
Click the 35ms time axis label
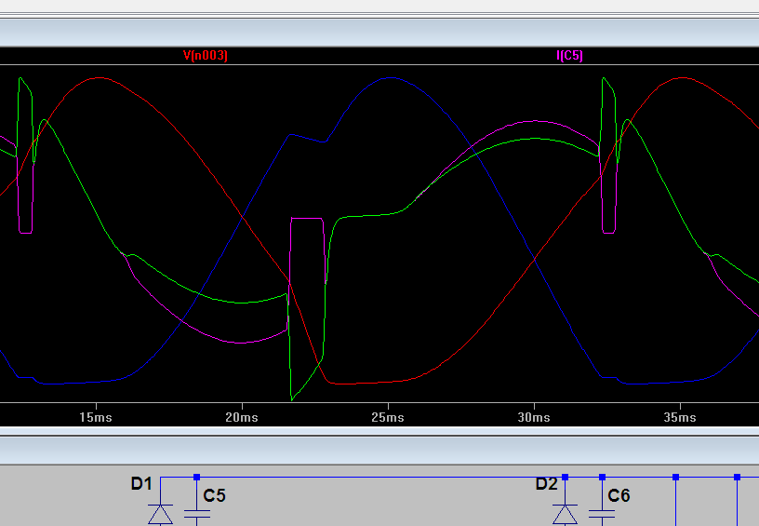[x=680, y=417]
